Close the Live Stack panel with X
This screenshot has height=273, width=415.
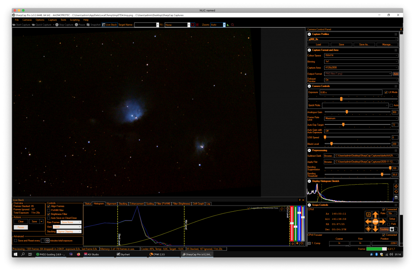(x=303, y=200)
